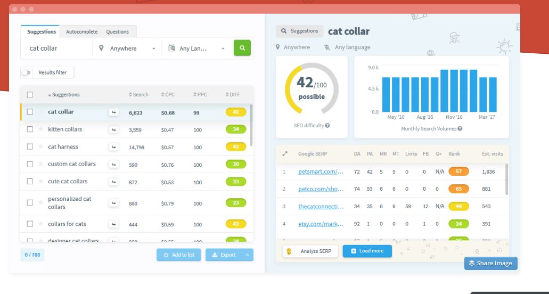
Task: Check the select-all checkbox in the table header
Action: tap(30, 94)
